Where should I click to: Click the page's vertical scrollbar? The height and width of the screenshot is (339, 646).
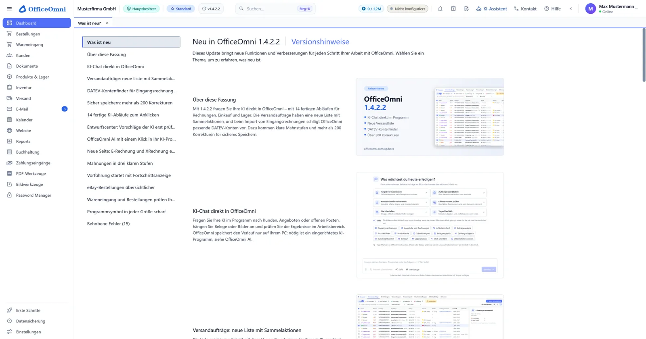point(644,55)
